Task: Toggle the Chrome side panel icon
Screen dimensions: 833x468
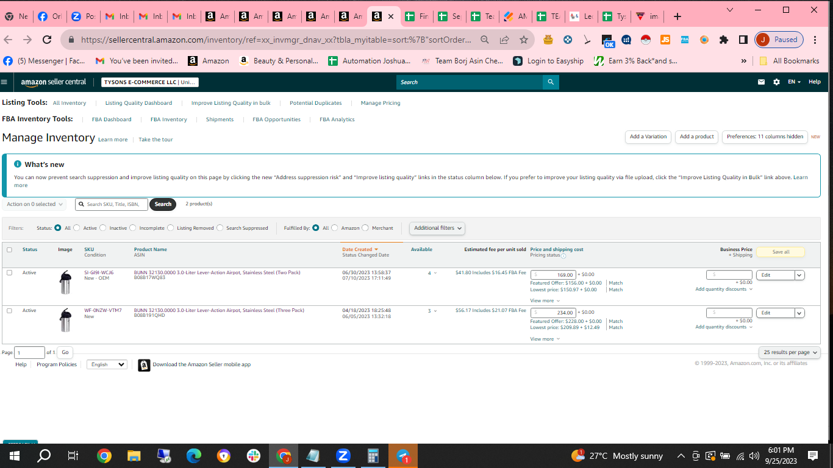Action: click(743, 40)
